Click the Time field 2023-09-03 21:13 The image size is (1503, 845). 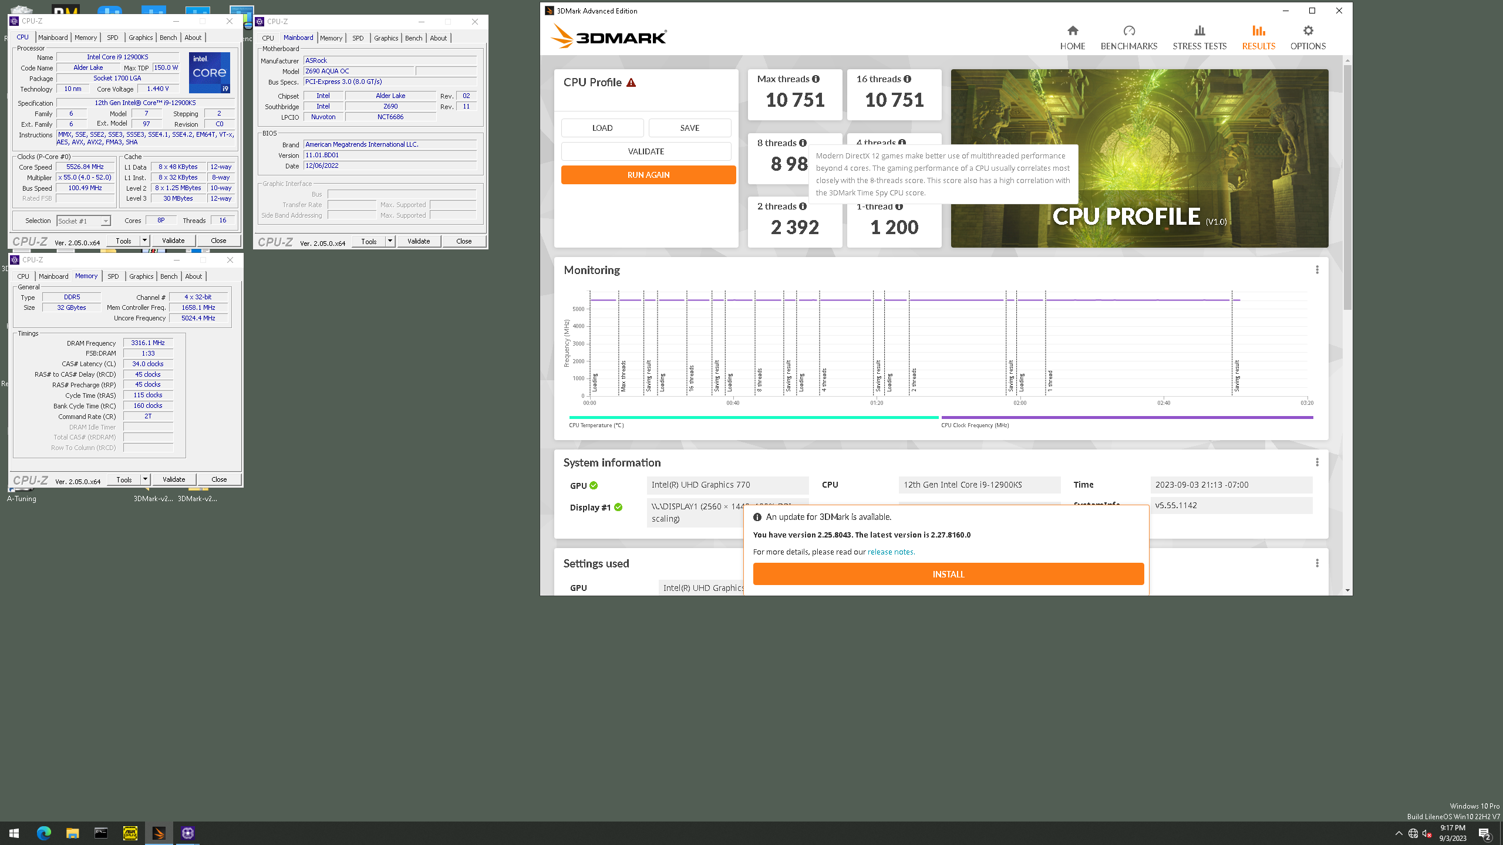(x=1231, y=485)
